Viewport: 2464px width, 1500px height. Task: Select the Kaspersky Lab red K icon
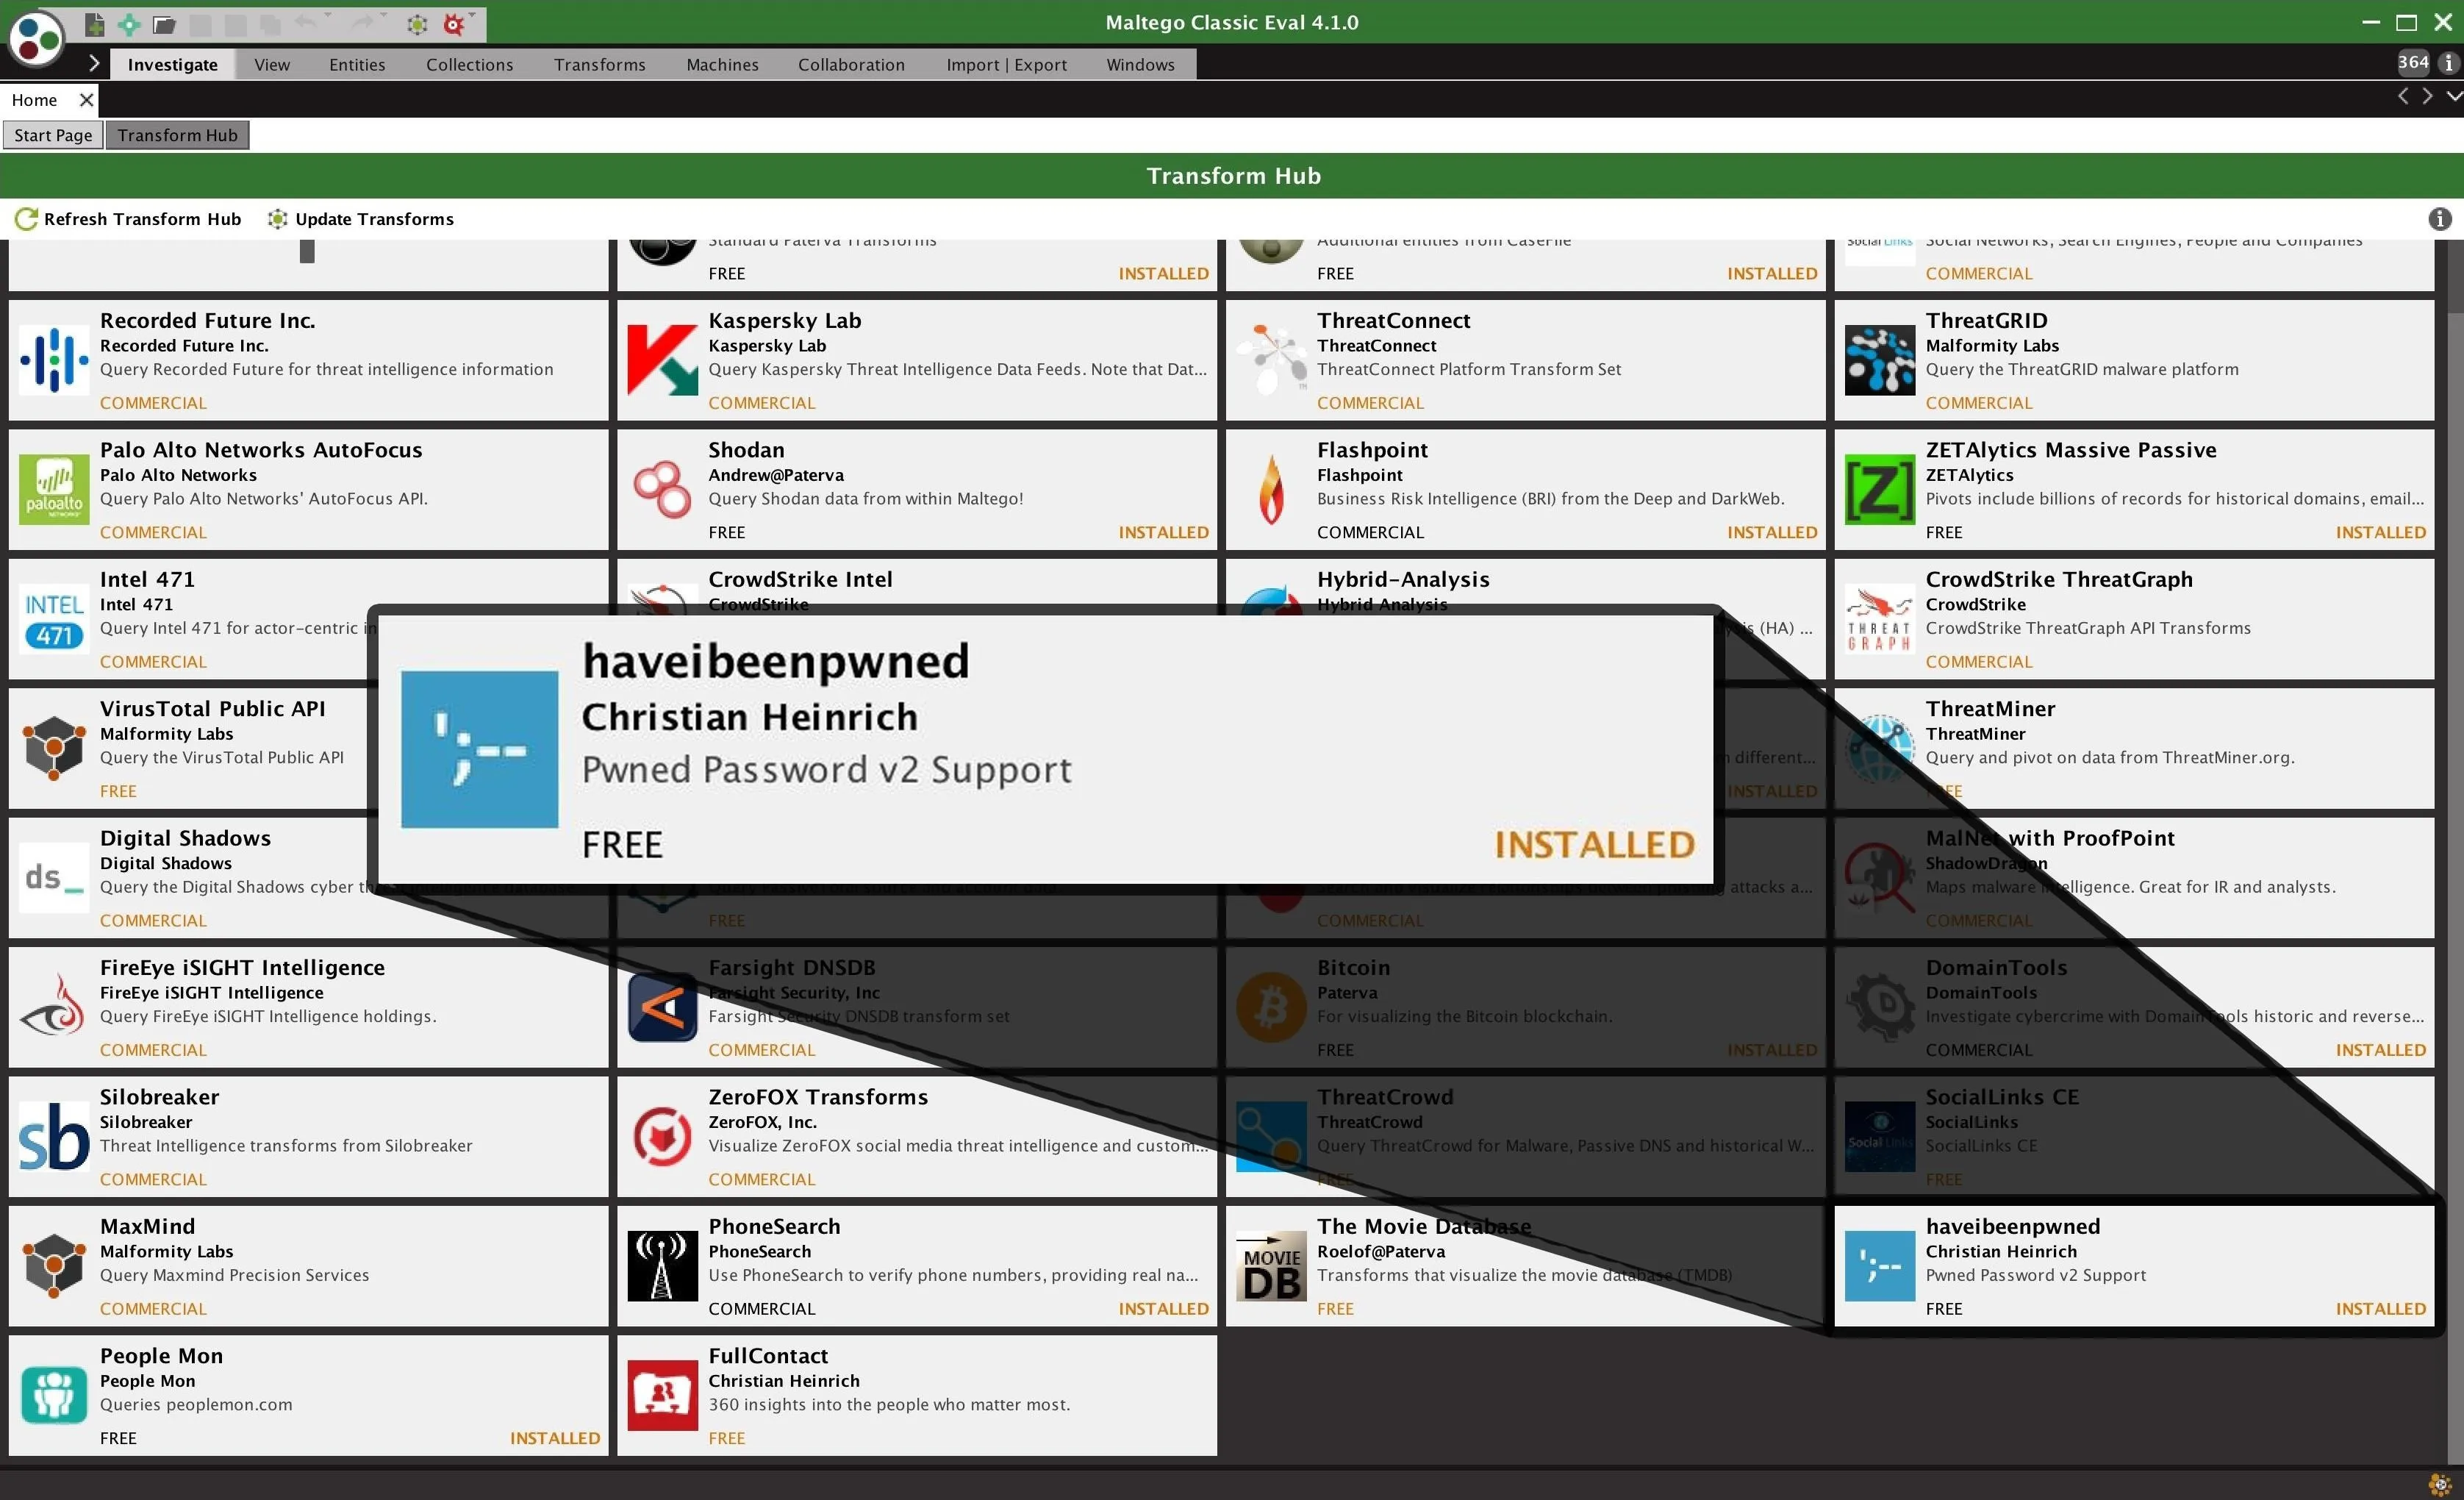(x=662, y=361)
